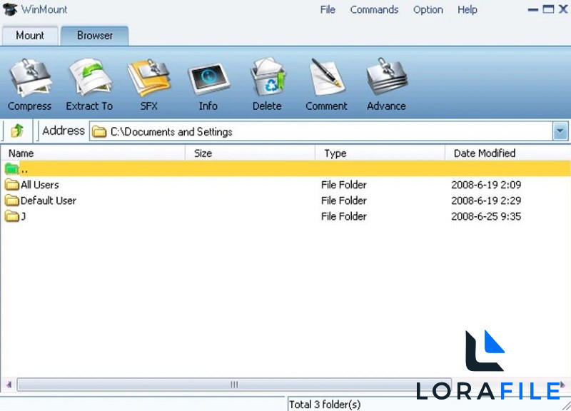Screen dimensions: 571x411
Task: Click the Total 3 folder(s) status text
Action: [x=325, y=405]
